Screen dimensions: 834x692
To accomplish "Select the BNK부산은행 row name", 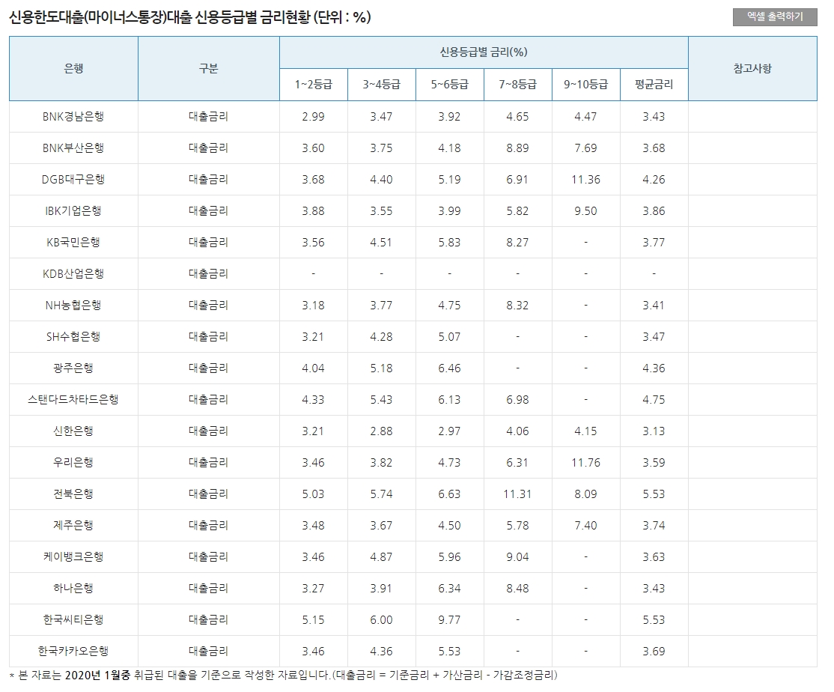I will point(73,148).
